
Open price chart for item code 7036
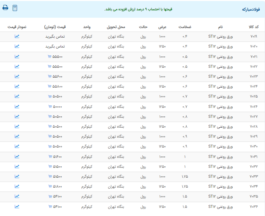click(17, 206)
